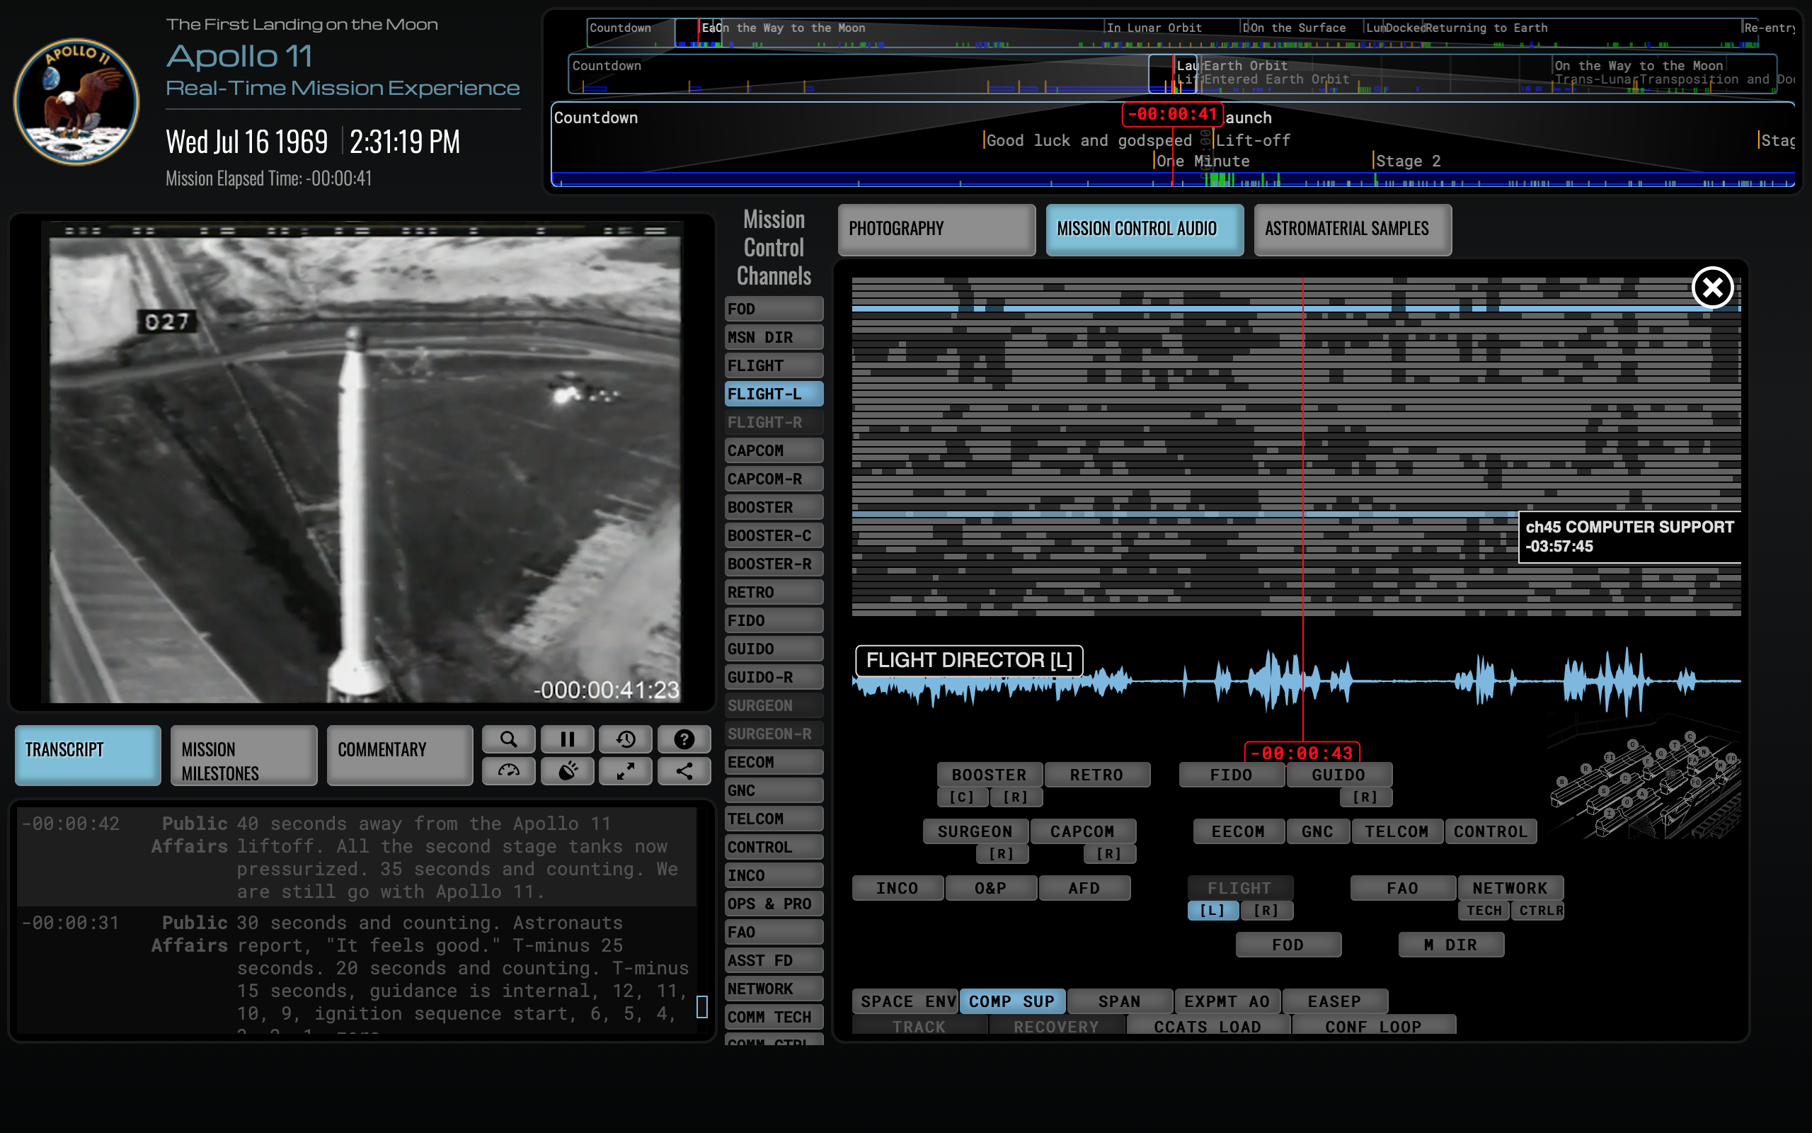Screen dimensions: 1812x1133
Task: Show the Mission Milestones panel
Action: [x=243, y=755]
